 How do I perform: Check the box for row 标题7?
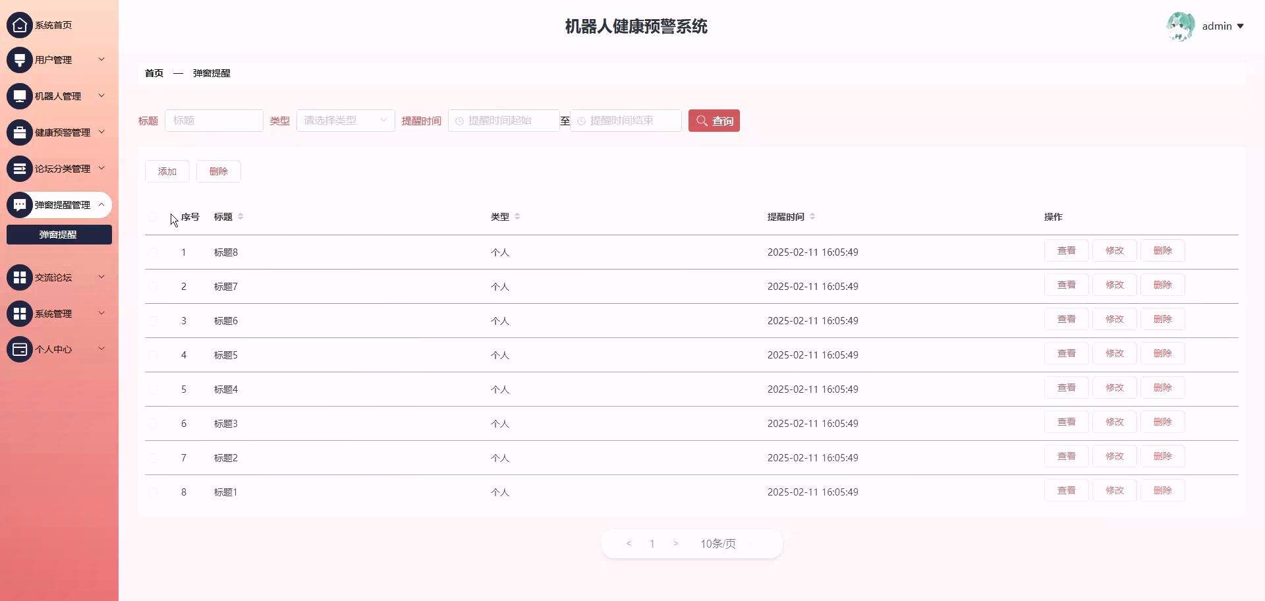coord(153,287)
